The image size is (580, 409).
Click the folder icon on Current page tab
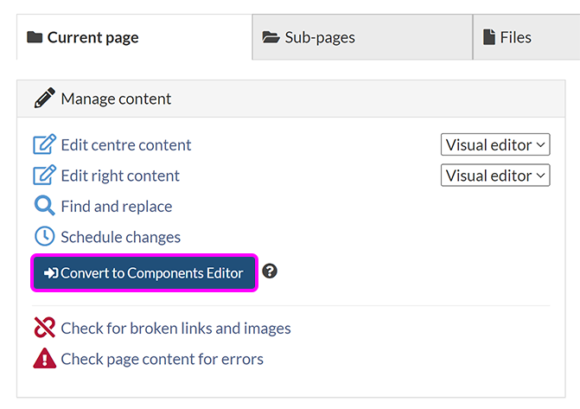35,37
